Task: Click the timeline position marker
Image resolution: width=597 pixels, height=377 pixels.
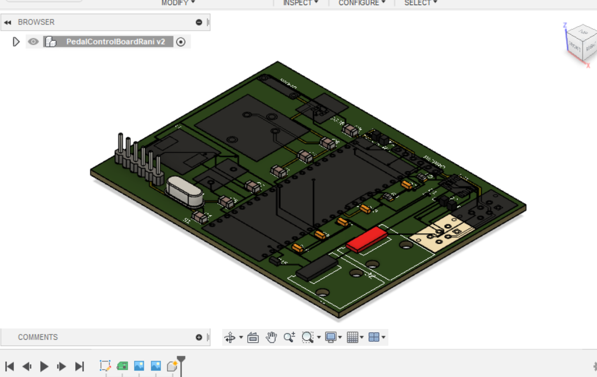Action: point(181,360)
